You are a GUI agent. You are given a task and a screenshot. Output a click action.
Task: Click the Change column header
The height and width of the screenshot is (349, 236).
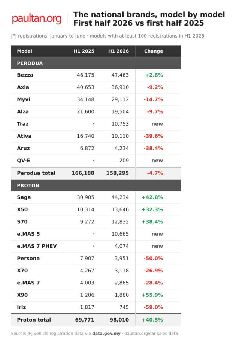tap(154, 51)
